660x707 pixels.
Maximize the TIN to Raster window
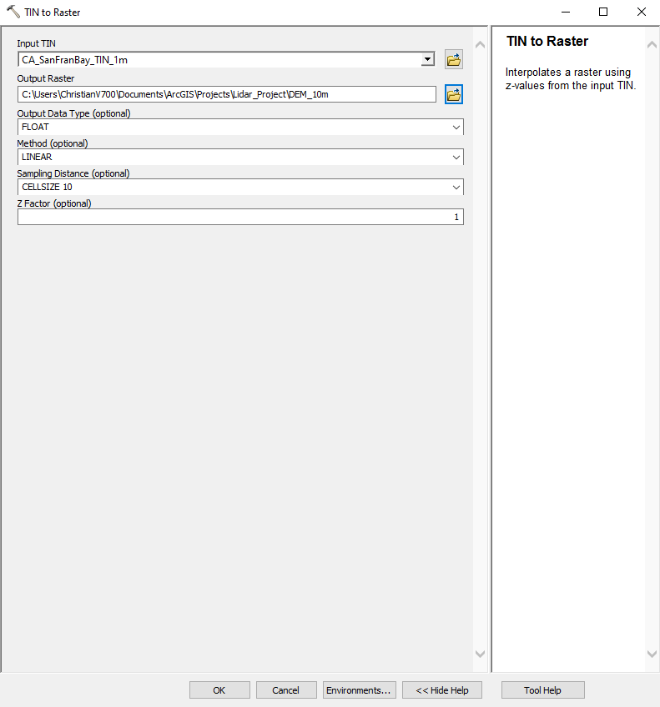(603, 12)
